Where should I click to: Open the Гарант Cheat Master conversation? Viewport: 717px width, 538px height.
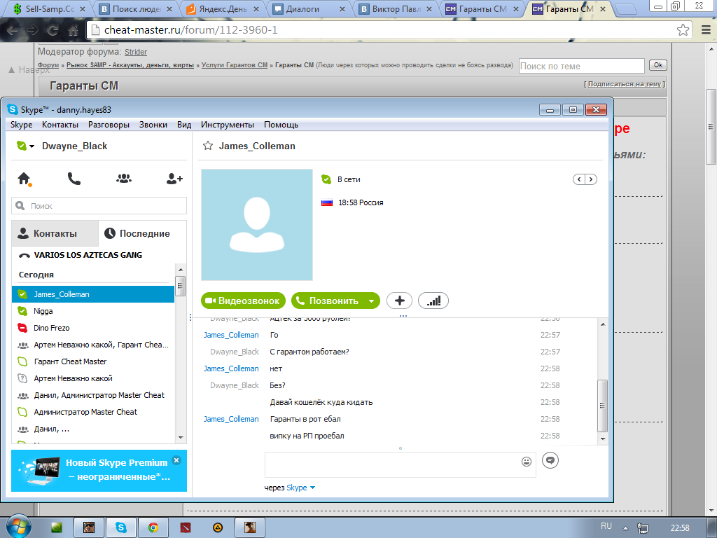tap(93, 361)
